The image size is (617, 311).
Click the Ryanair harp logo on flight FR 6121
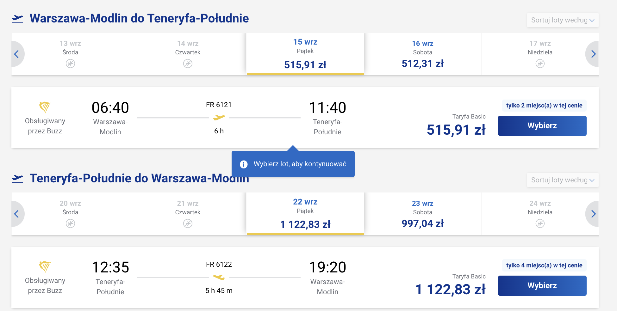(45, 107)
